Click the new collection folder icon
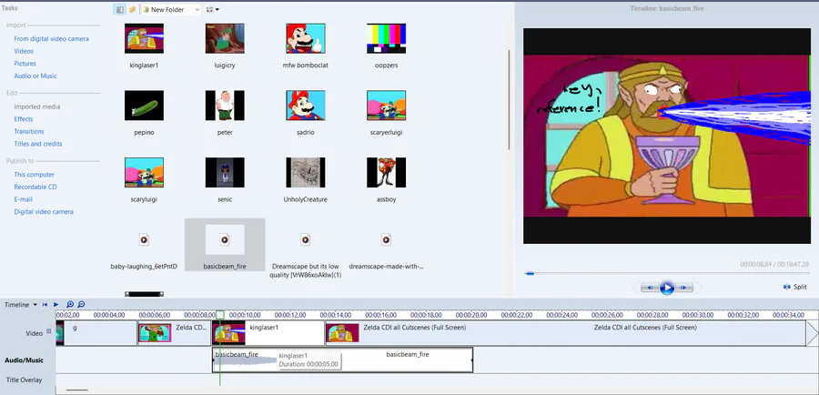 click(133, 9)
